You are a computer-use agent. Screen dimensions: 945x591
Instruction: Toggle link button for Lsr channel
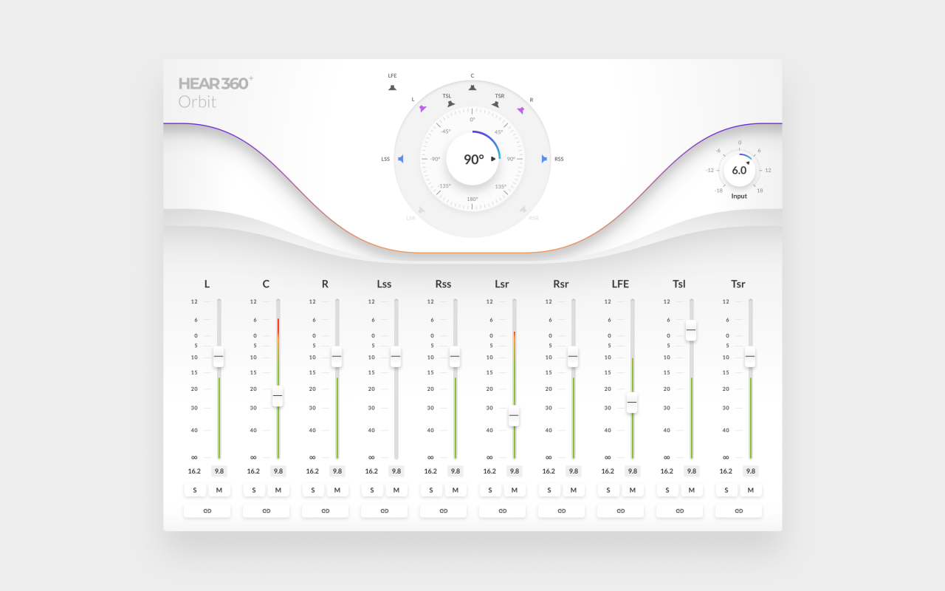(502, 510)
